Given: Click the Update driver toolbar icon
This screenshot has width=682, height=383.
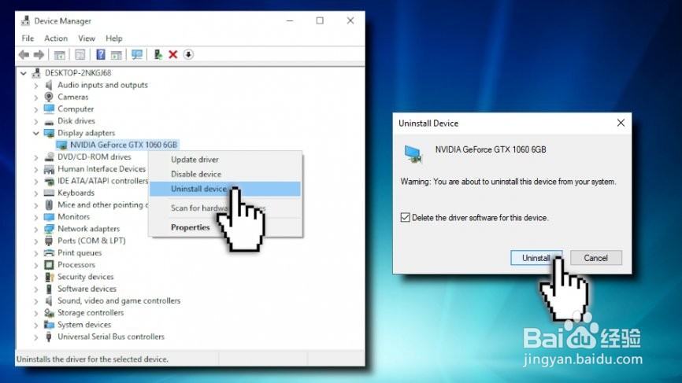Looking at the screenshot, I should pos(158,55).
